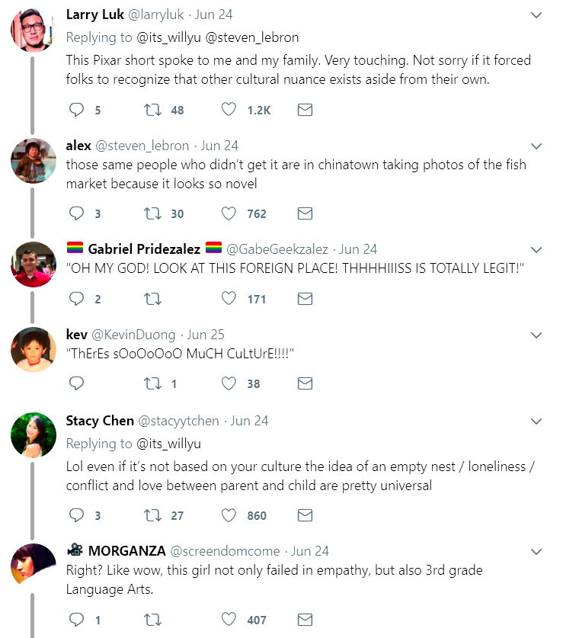Reply to Gabriel Pridezalez's tweet
The image size is (563, 638).
coord(76,299)
